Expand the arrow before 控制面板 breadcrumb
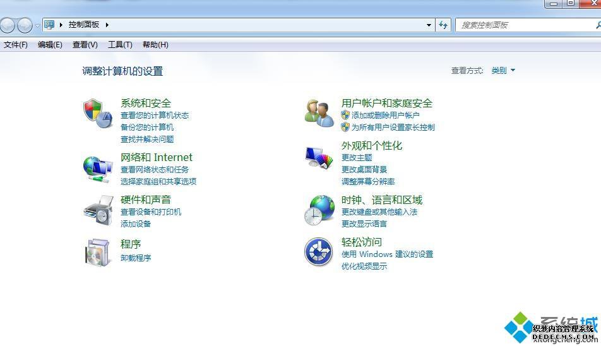 [61, 25]
